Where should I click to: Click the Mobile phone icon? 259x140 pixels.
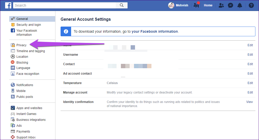13,91
